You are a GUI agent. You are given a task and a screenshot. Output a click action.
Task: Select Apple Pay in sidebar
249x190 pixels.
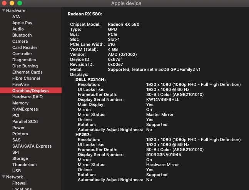pyautogui.click(x=22, y=23)
